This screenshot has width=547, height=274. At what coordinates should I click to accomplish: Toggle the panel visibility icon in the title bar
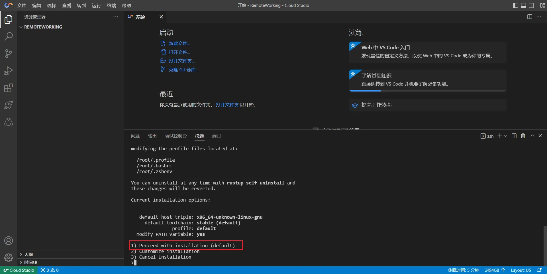coord(523,5)
